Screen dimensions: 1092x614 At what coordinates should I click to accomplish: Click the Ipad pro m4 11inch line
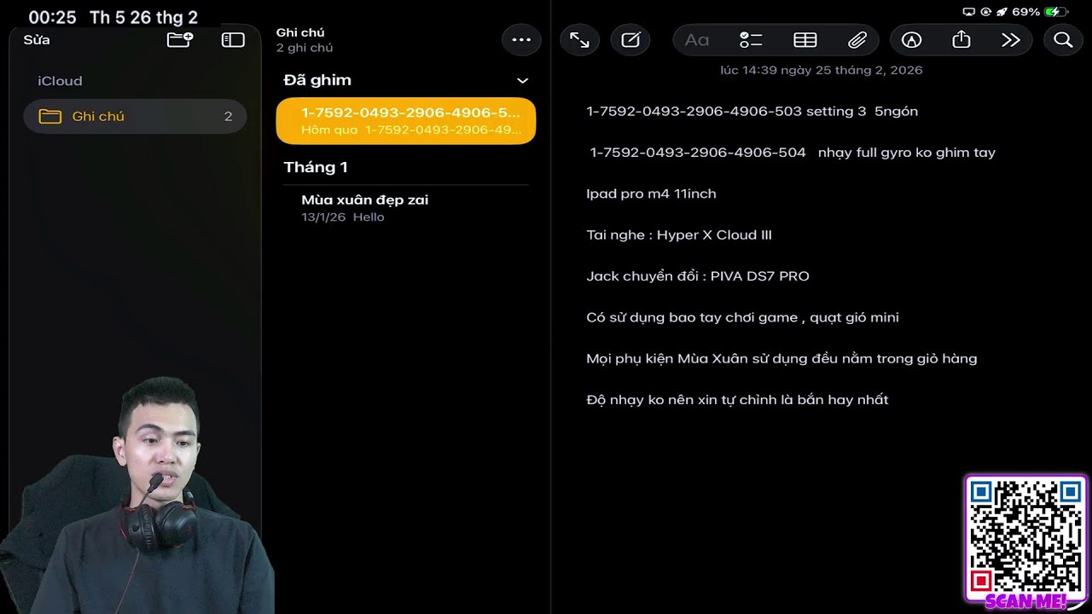click(651, 194)
